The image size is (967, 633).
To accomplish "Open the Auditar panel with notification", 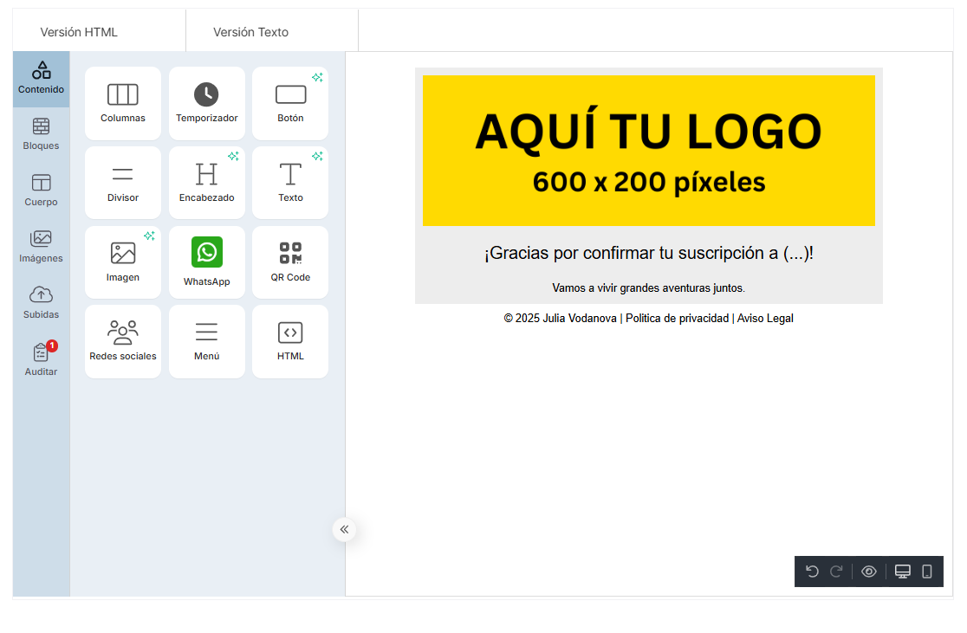I will pos(41,359).
